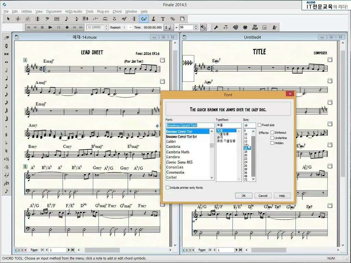Enable the Underline effect checkbox
351x263 pixels.
tap(273, 138)
